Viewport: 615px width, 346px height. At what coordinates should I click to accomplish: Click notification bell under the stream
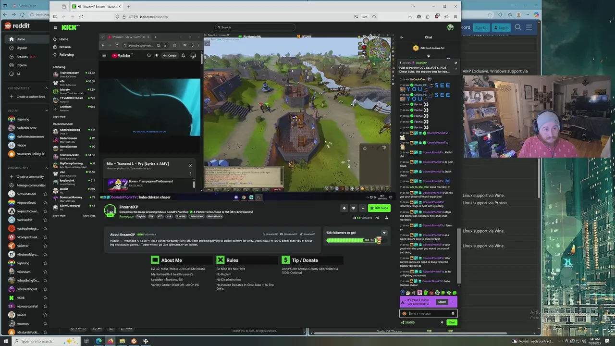click(x=344, y=208)
